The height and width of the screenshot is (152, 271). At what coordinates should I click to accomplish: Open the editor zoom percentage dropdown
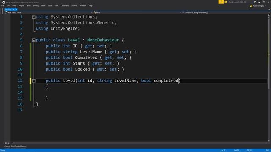click(12, 143)
